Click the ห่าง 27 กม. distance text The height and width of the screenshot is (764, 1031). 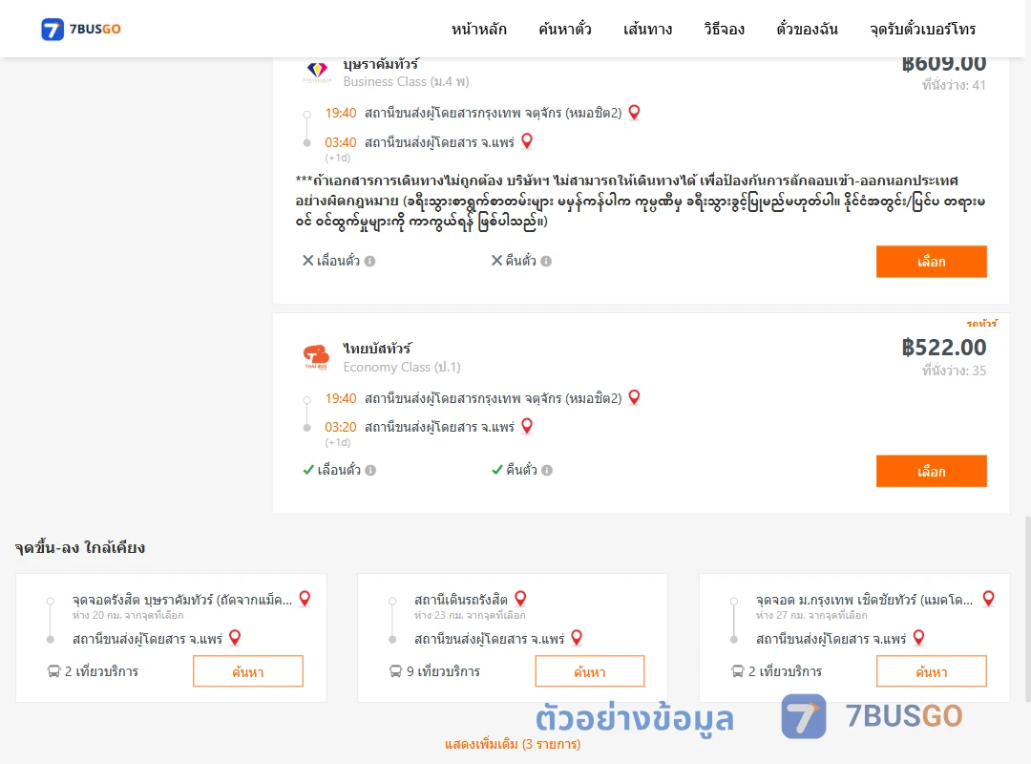pyautogui.click(x=811, y=615)
